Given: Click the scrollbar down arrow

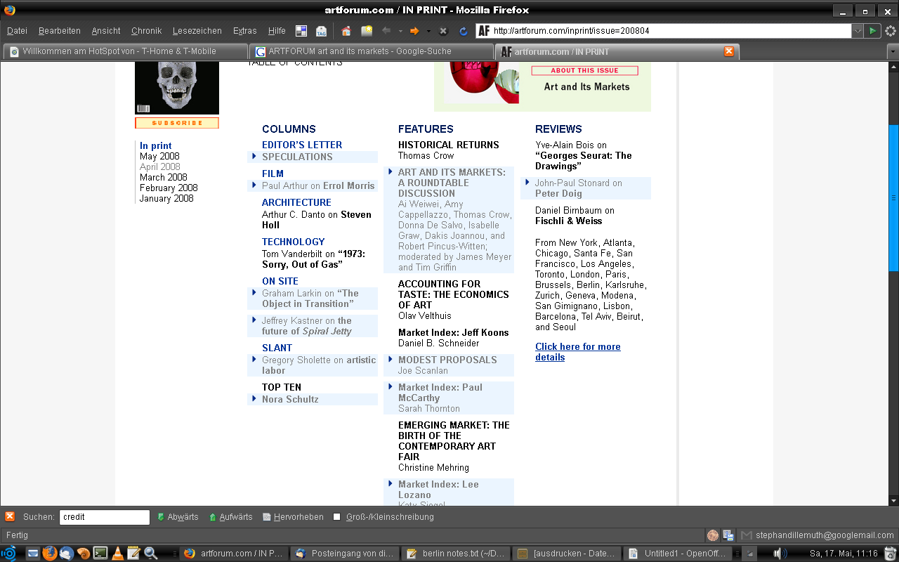Looking at the screenshot, I should (x=893, y=500).
